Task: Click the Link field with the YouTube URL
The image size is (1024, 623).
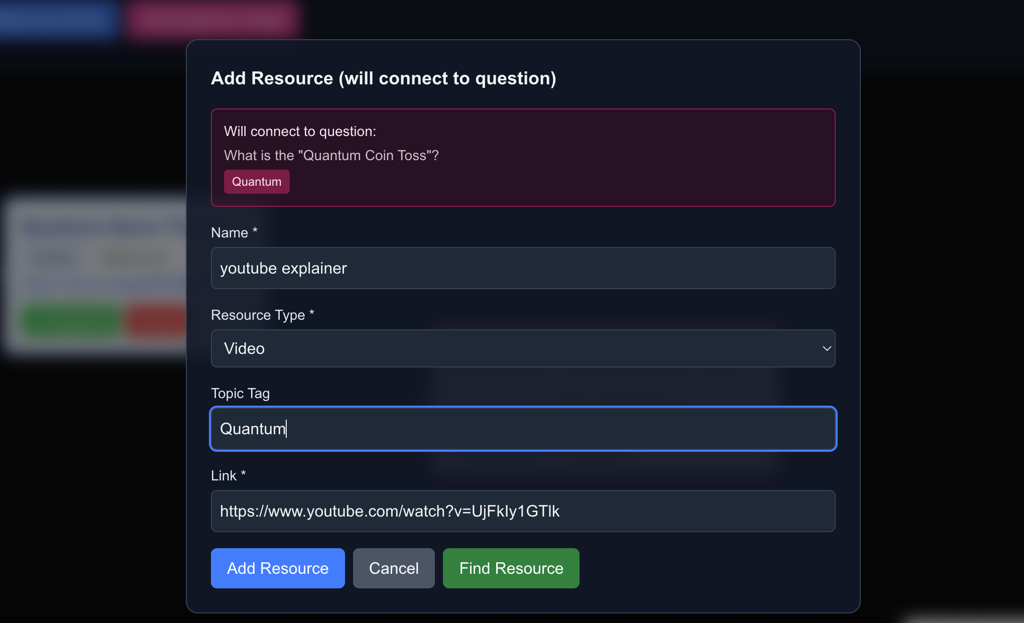Action: 522,511
